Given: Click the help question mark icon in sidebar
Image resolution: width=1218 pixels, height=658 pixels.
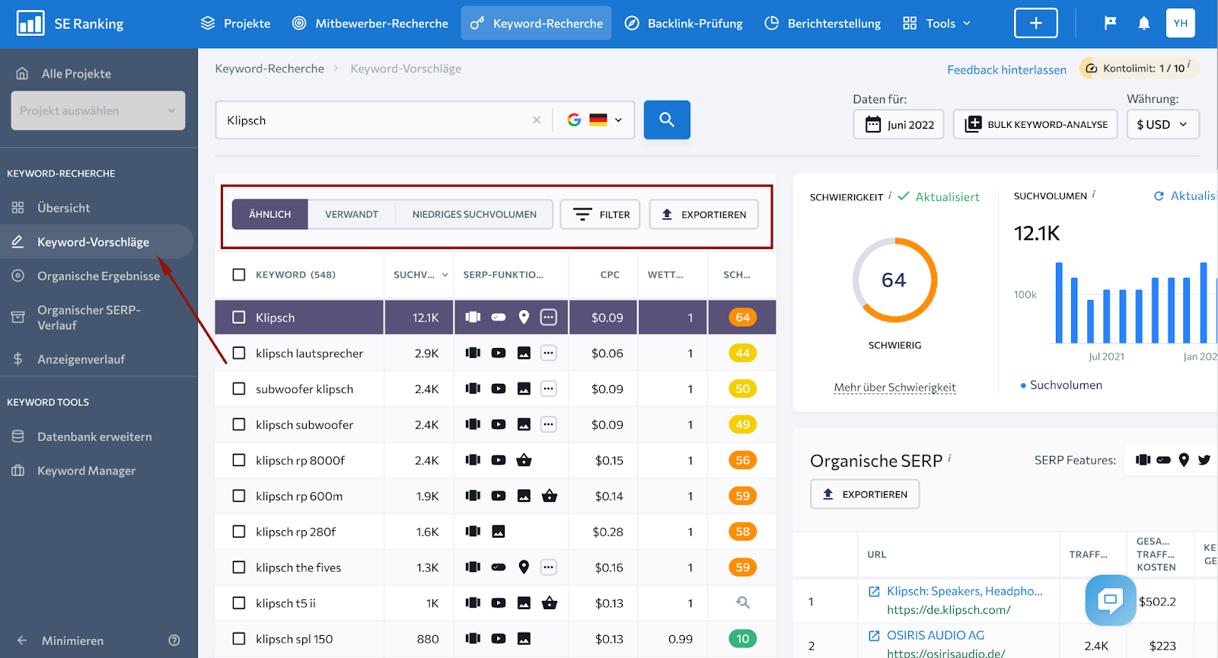Looking at the screenshot, I should [x=174, y=640].
